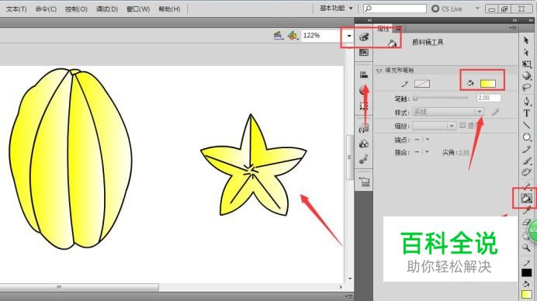Collapse the 填充和笔触 section
The image size is (537, 301).
click(x=379, y=71)
